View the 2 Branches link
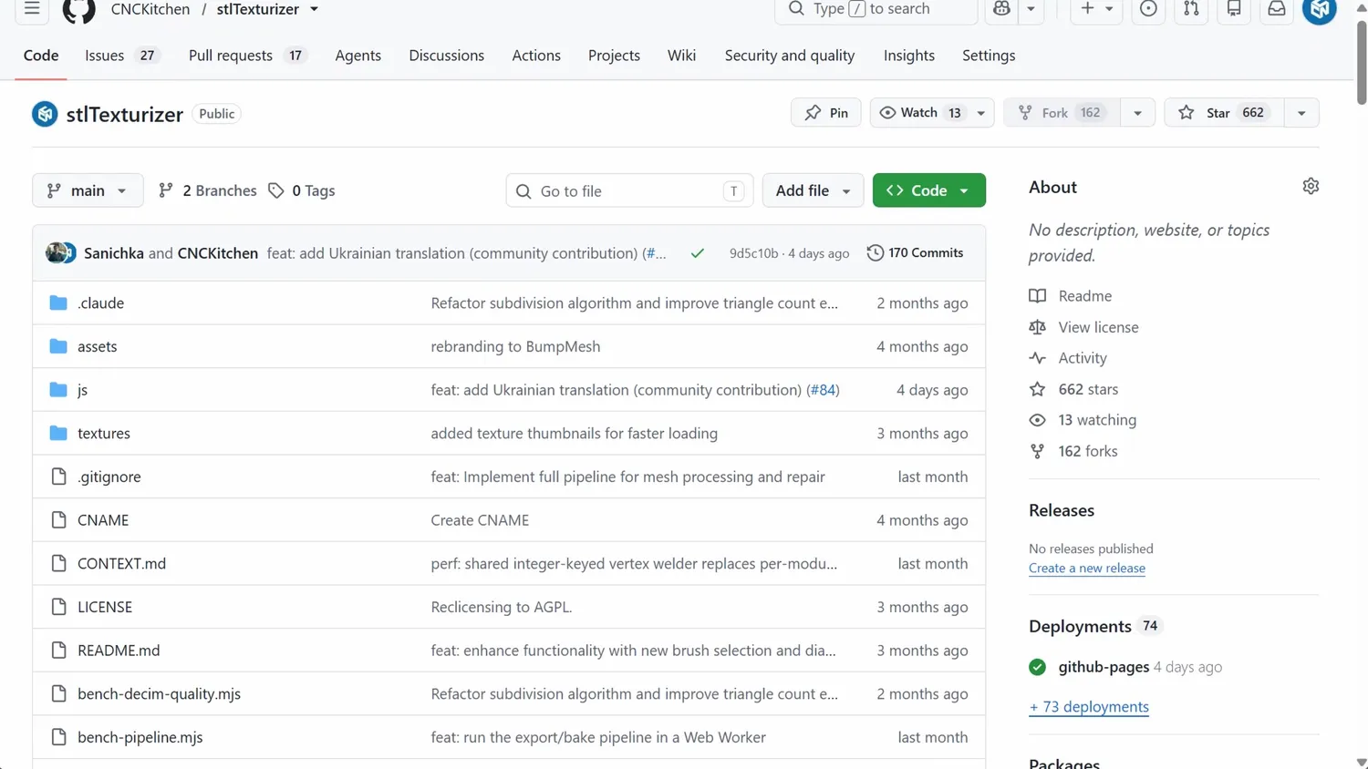 [x=207, y=190]
